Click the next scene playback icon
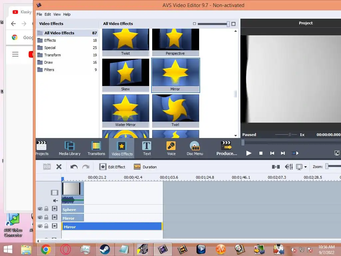The height and width of the screenshot is (256, 341). click(295, 153)
